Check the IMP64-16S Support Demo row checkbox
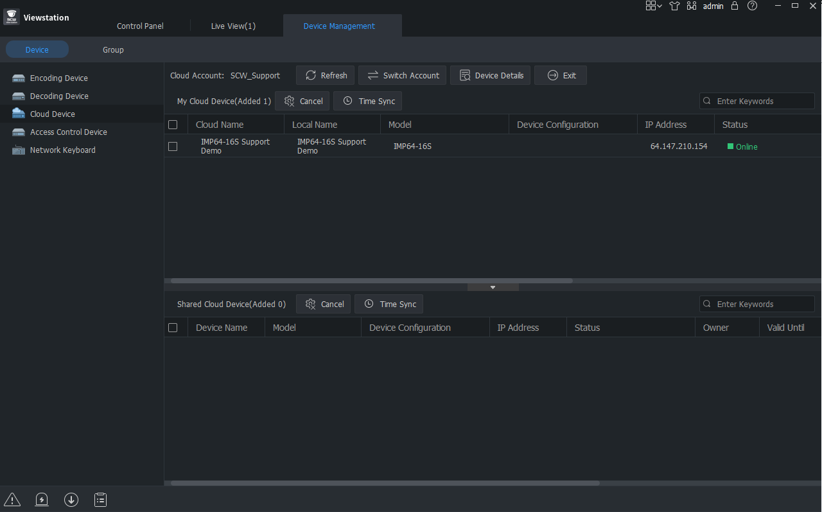This screenshot has width=822, height=512. point(173,146)
